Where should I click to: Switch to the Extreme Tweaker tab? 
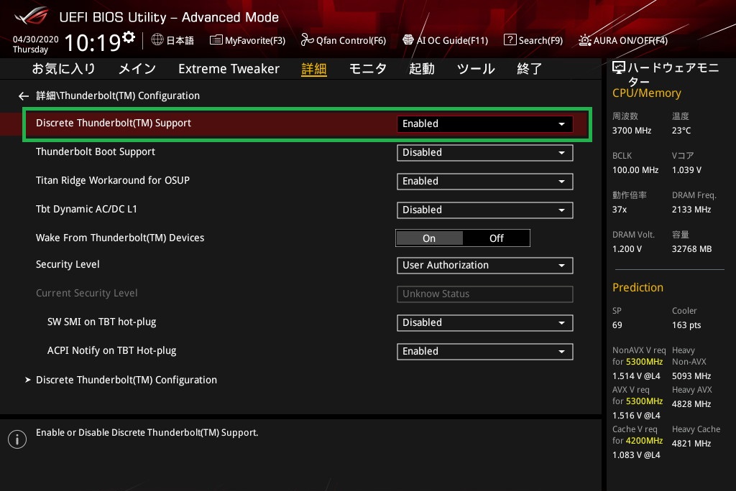(229, 69)
